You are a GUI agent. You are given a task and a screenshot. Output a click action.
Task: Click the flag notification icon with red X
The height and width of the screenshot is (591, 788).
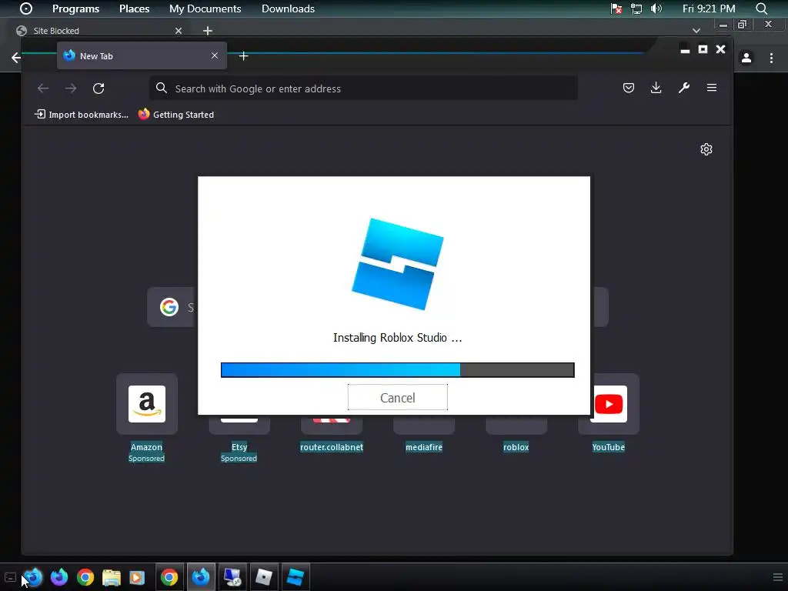click(x=616, y=8)
